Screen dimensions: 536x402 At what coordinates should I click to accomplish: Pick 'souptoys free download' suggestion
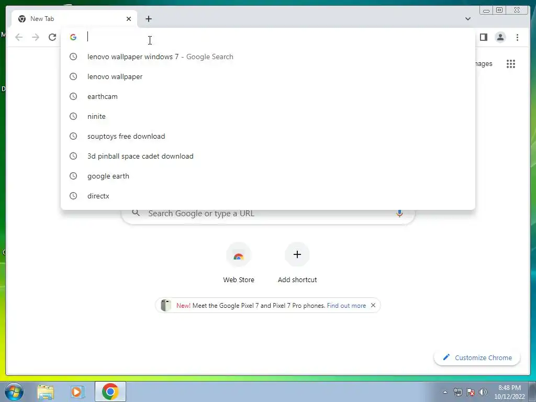(268, 136)
